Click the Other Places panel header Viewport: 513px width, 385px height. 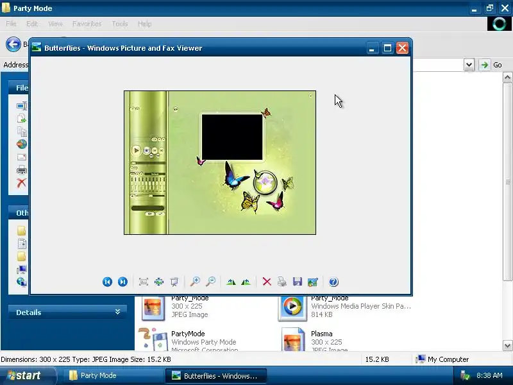(x=19, y=213)
